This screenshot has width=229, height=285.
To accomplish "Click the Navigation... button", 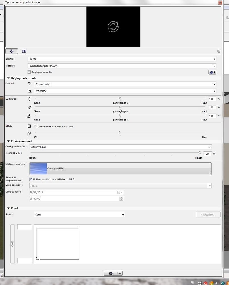I will point(208,215).
